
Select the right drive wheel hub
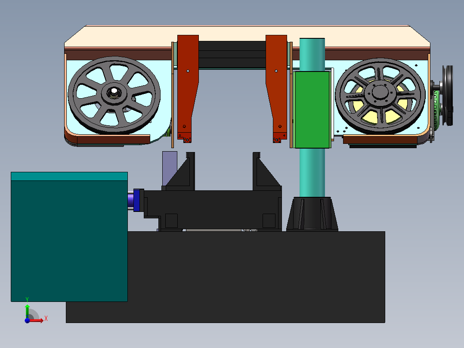(x=380, y=93)
